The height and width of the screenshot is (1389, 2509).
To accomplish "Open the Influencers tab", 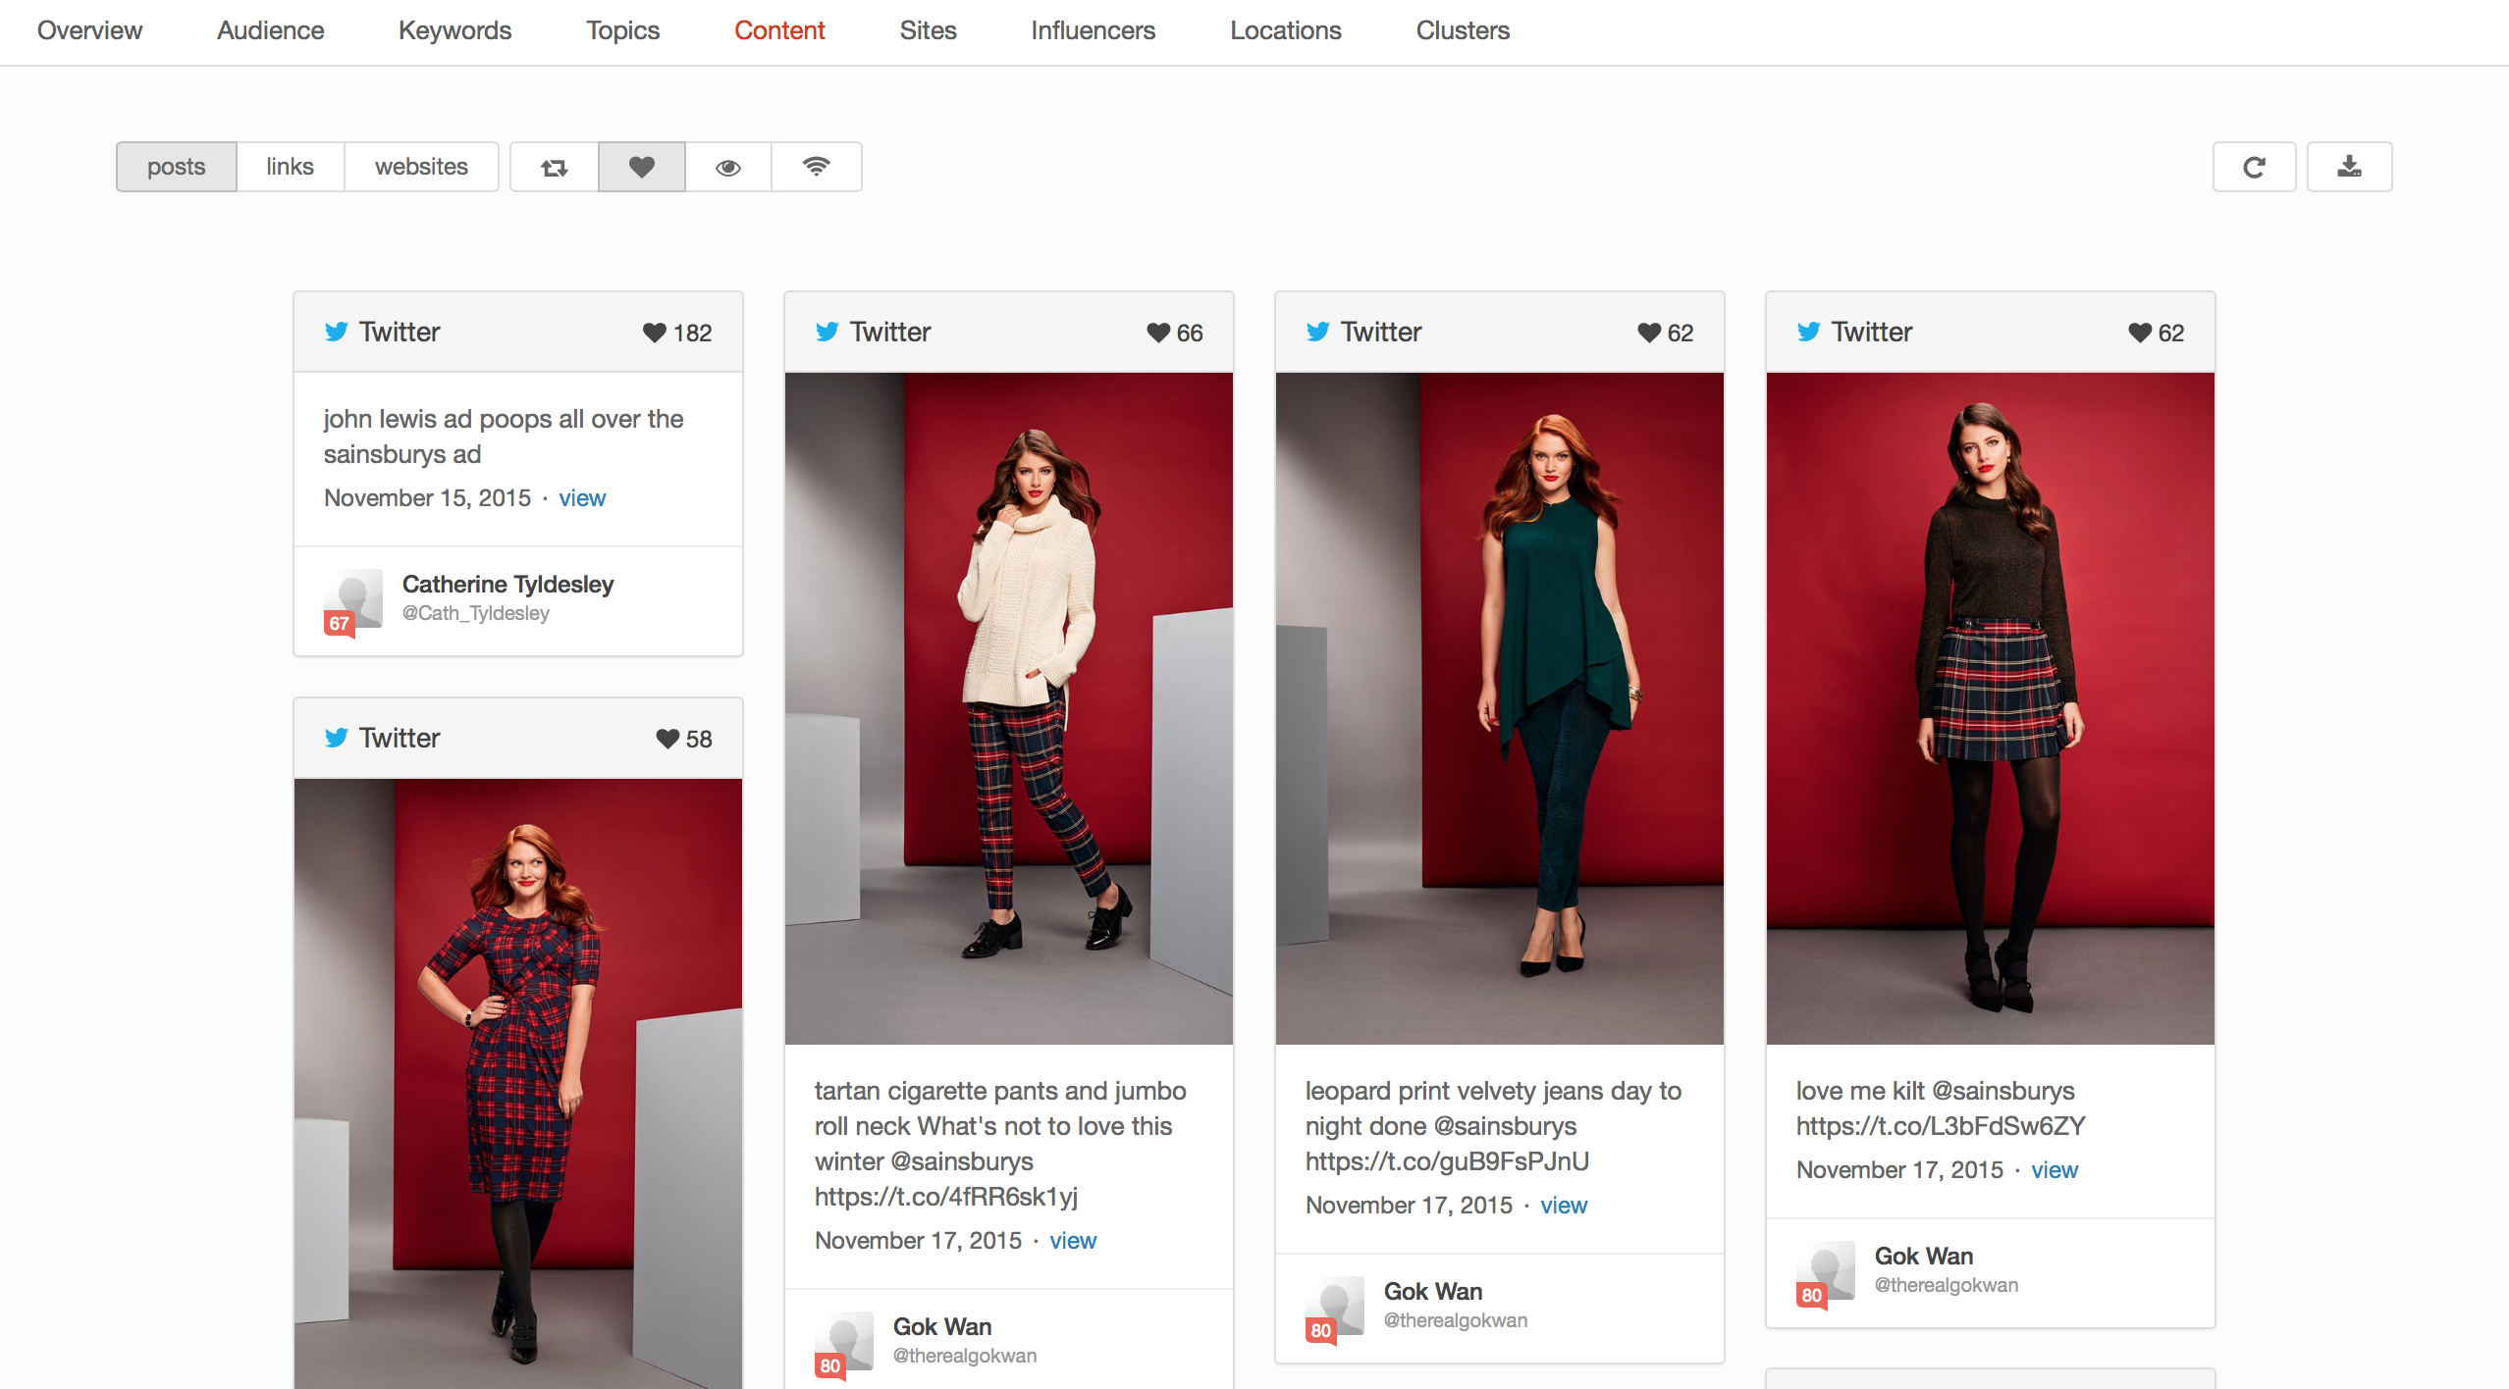I will click(x=1093, y=30).
